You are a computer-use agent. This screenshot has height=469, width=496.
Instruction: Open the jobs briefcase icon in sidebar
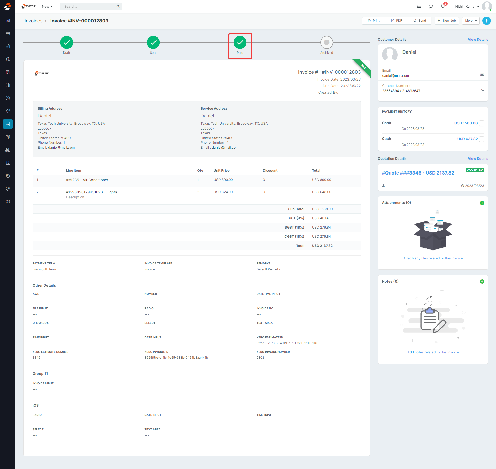(x=8, y=34)
